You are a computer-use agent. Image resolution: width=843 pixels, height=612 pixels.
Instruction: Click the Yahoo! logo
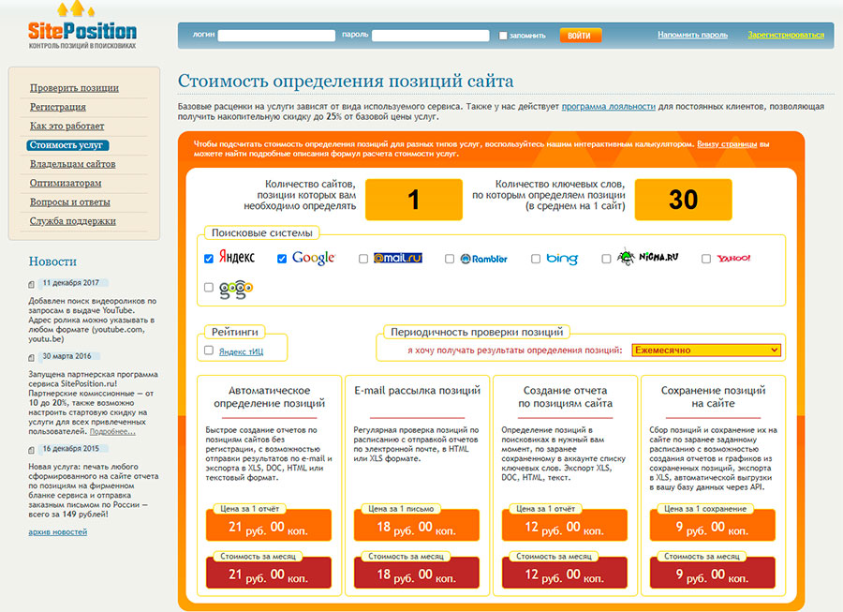pos(733,258)
